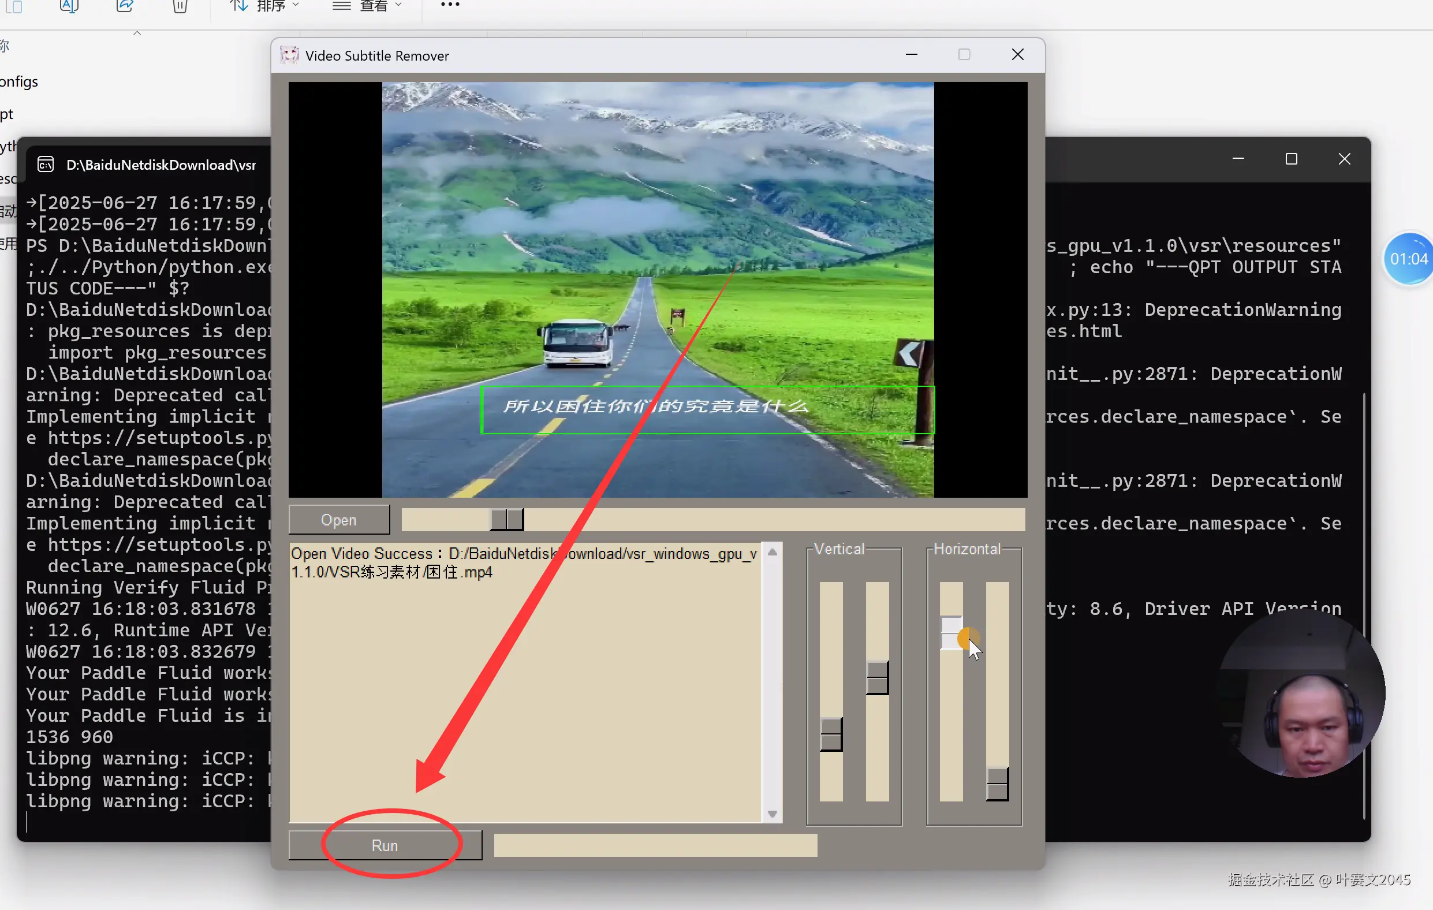Click the Video Subtitle Remover window icon

pyautogui.click(x=290, y=55)
